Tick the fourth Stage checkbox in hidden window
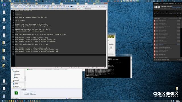The width and height of the screenshot is (182, 102). 109,50
